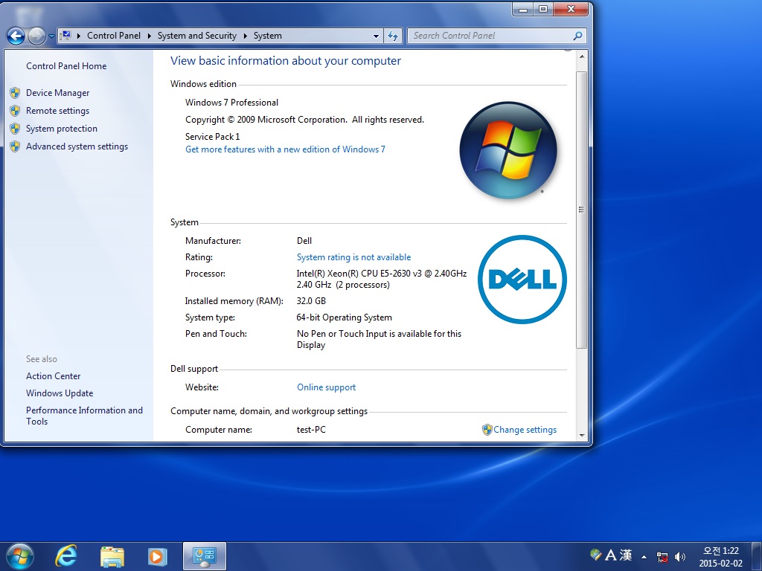Click the language bar pen icon

tap(596, 554)
